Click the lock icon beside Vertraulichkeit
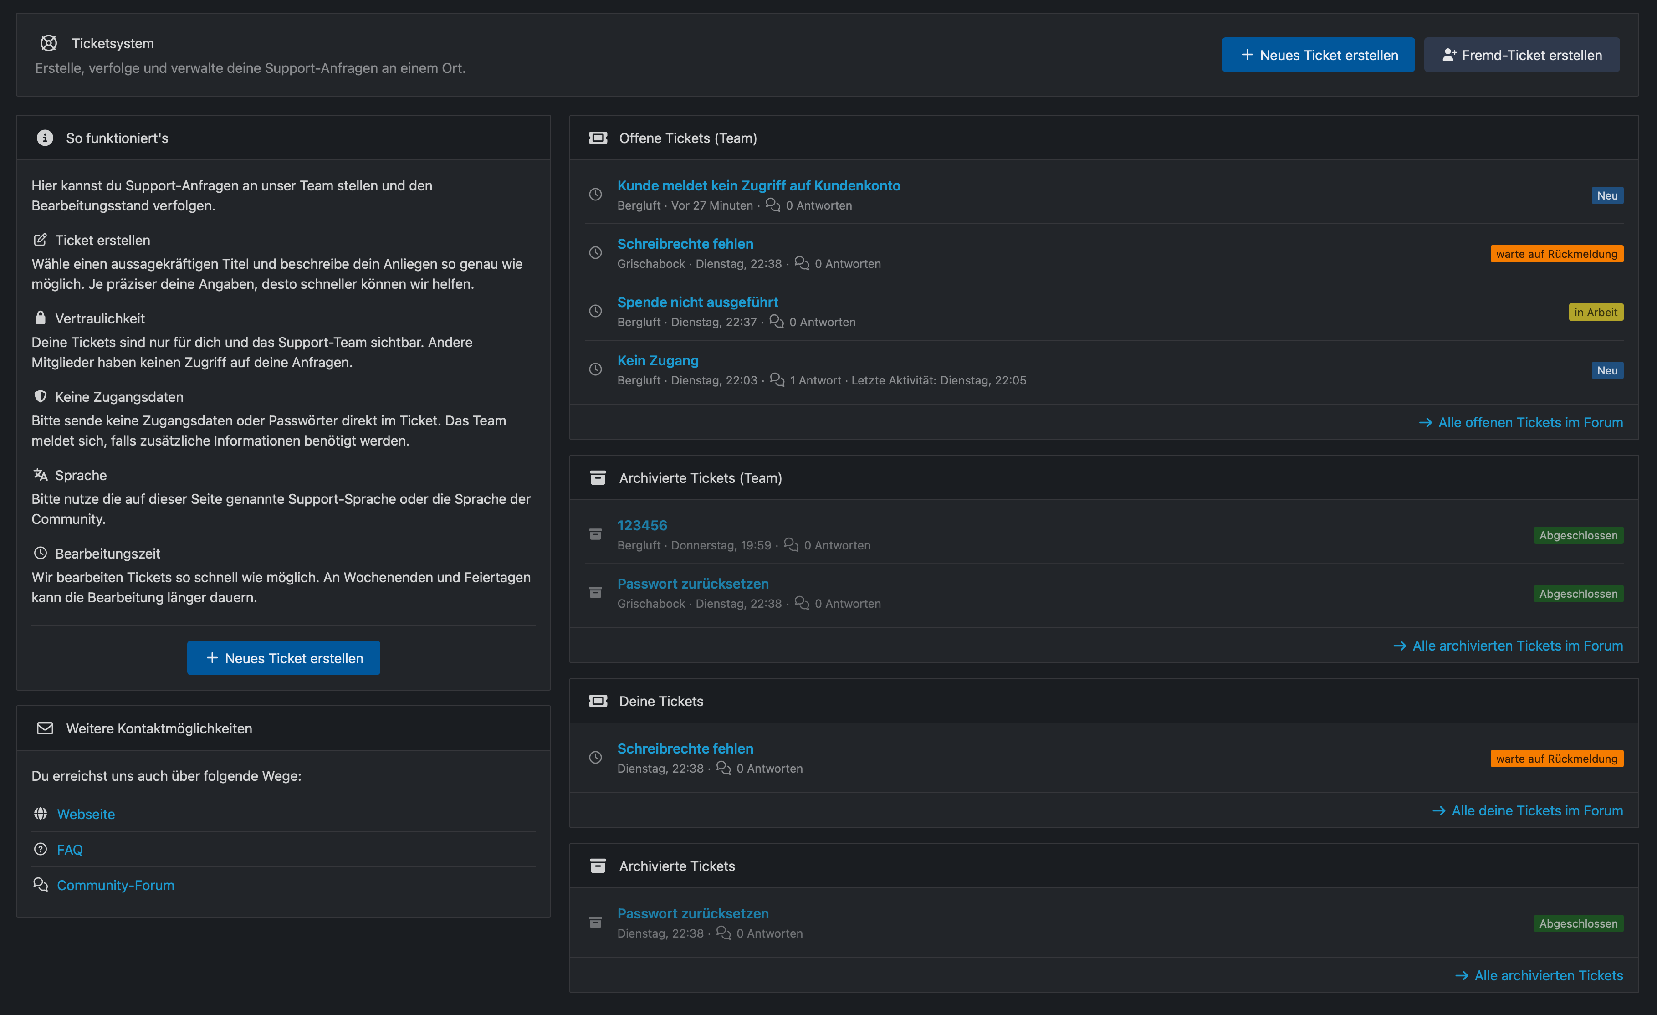The image size is (1657, 1015). (41, 318)
